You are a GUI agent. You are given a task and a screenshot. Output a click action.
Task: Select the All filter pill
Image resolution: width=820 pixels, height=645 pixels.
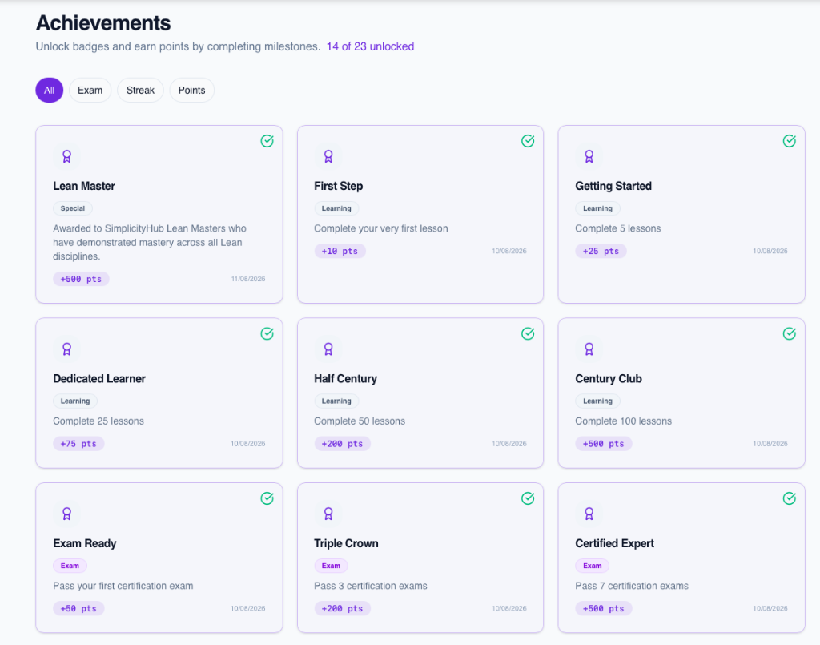[x=49, y=90]
